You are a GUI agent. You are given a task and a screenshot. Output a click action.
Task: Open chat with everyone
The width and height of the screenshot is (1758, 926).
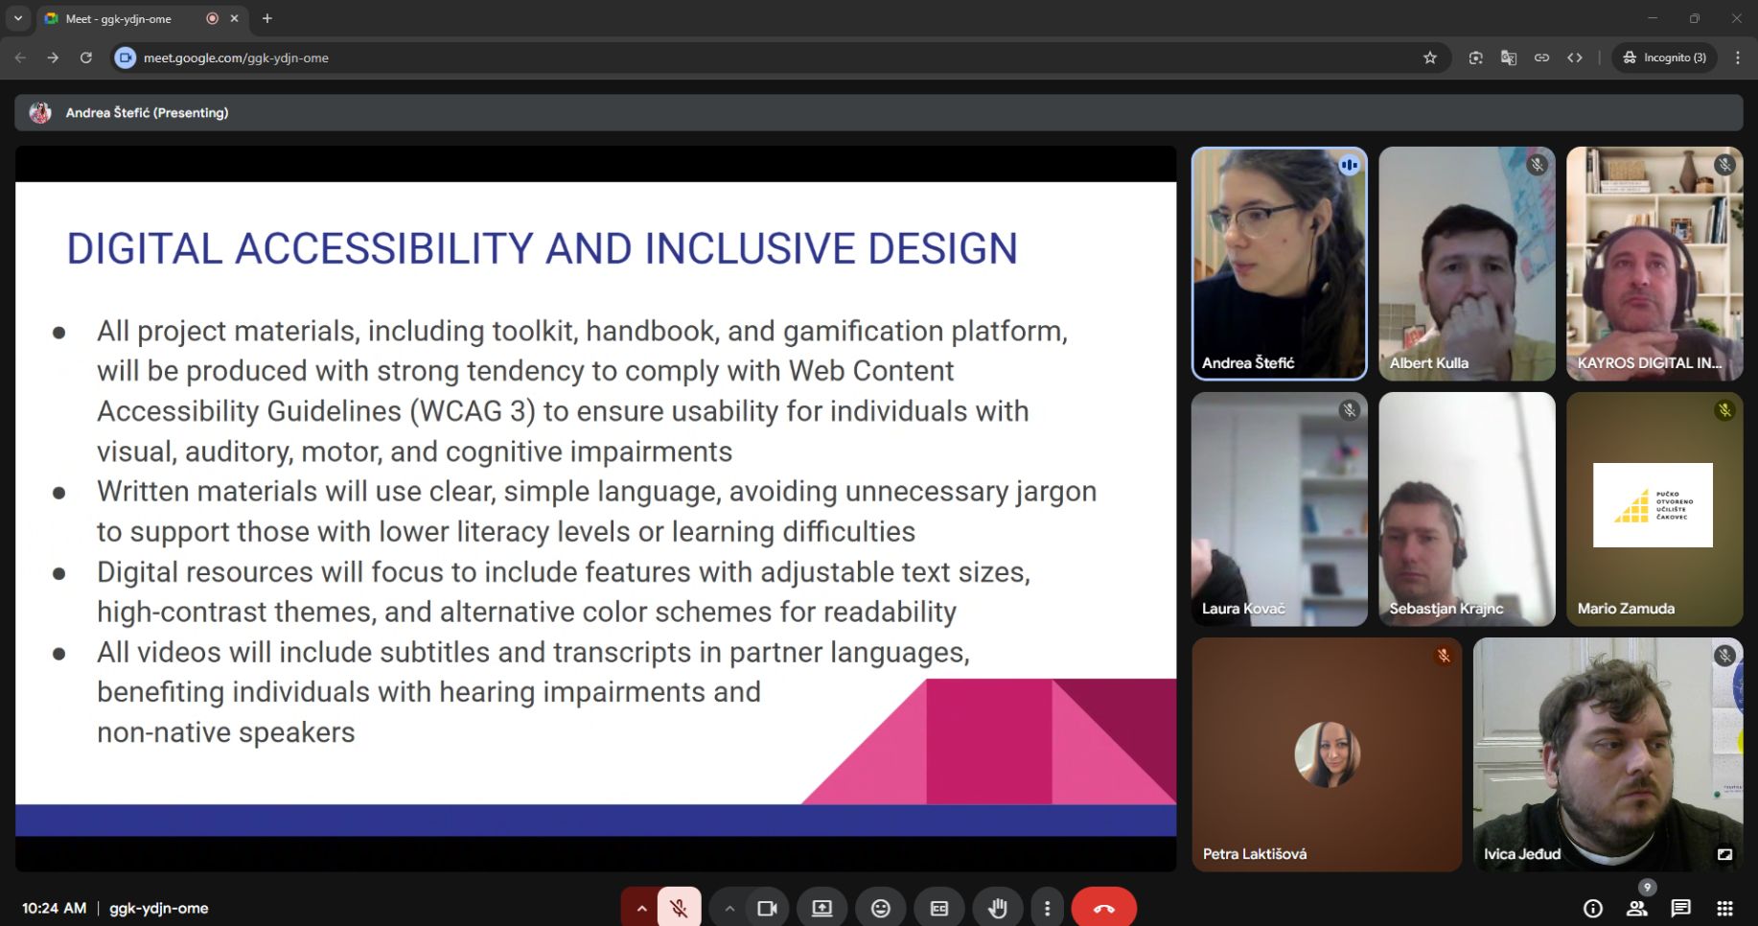[1680, 908]
